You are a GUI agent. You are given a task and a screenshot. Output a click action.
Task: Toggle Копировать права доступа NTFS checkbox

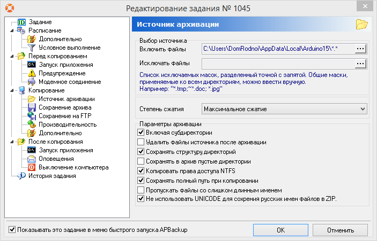141,171
